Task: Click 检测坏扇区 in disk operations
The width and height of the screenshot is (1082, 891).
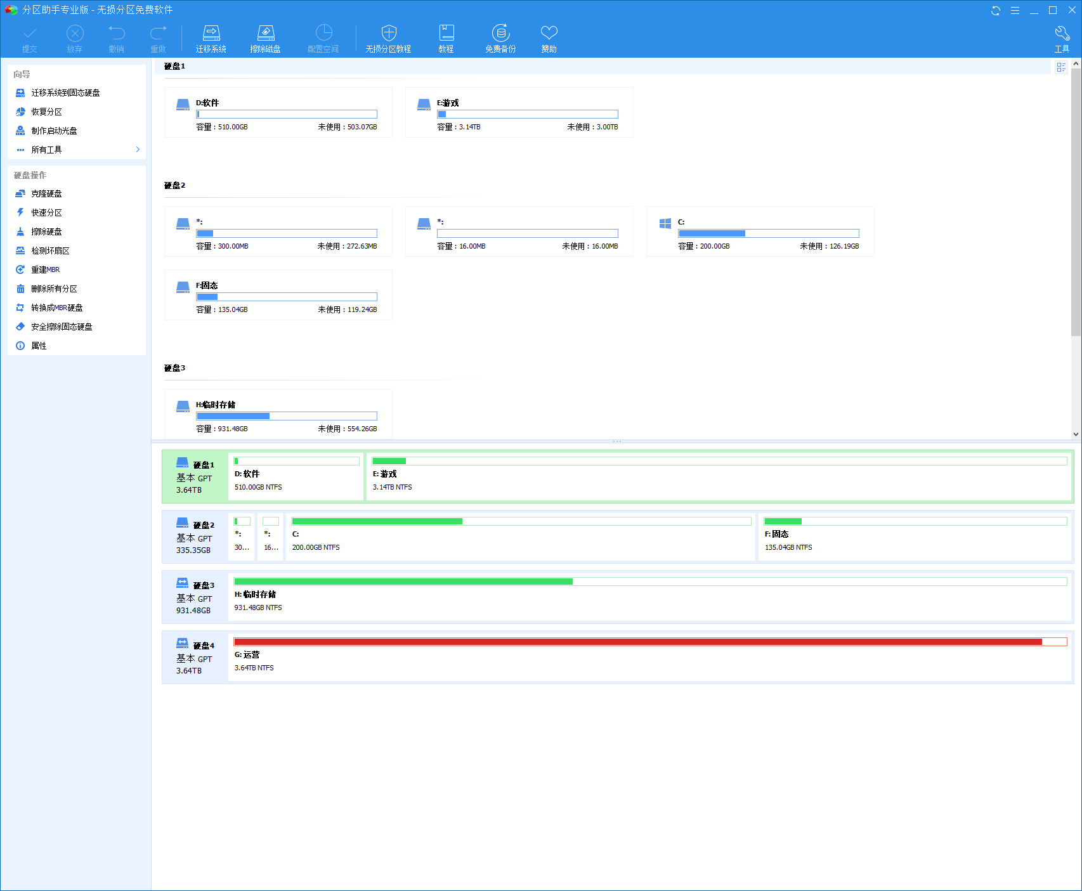Action: pyautogui.click(x=50, y=250)
